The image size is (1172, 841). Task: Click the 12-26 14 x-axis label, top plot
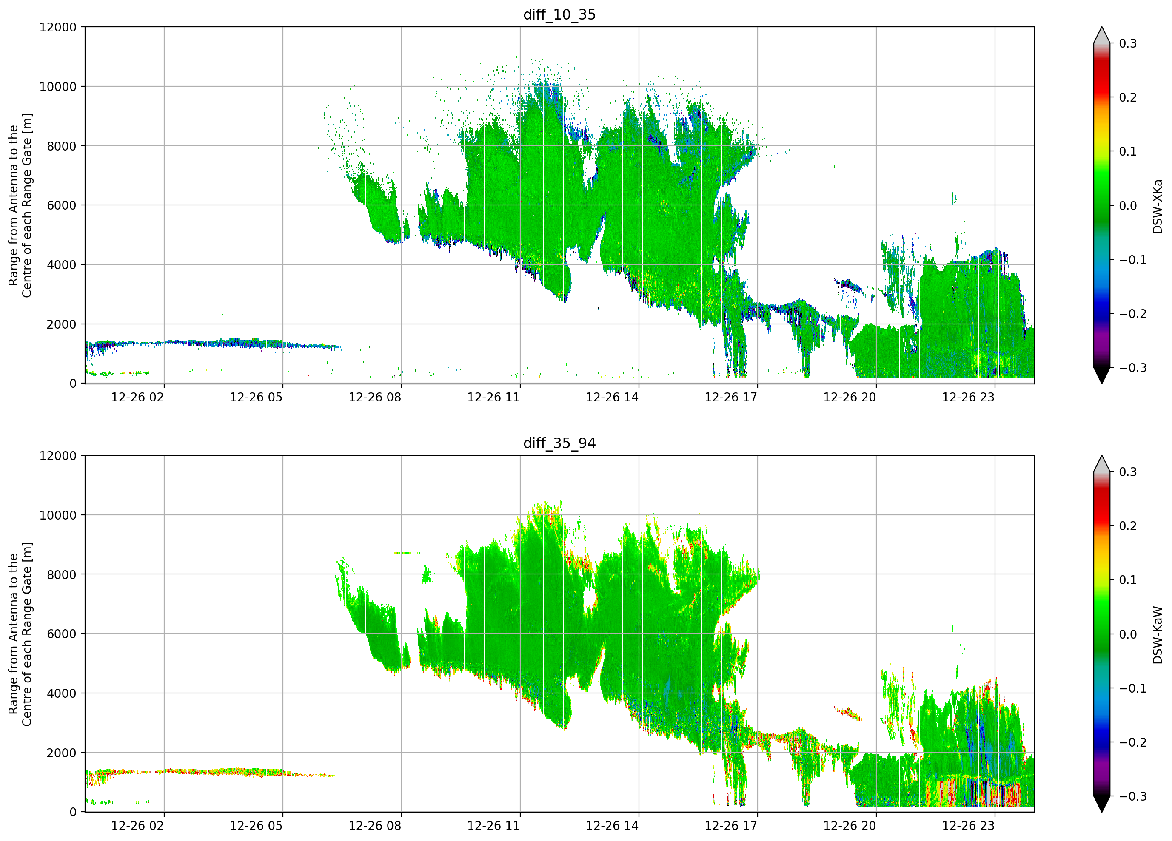coord(612,397)
